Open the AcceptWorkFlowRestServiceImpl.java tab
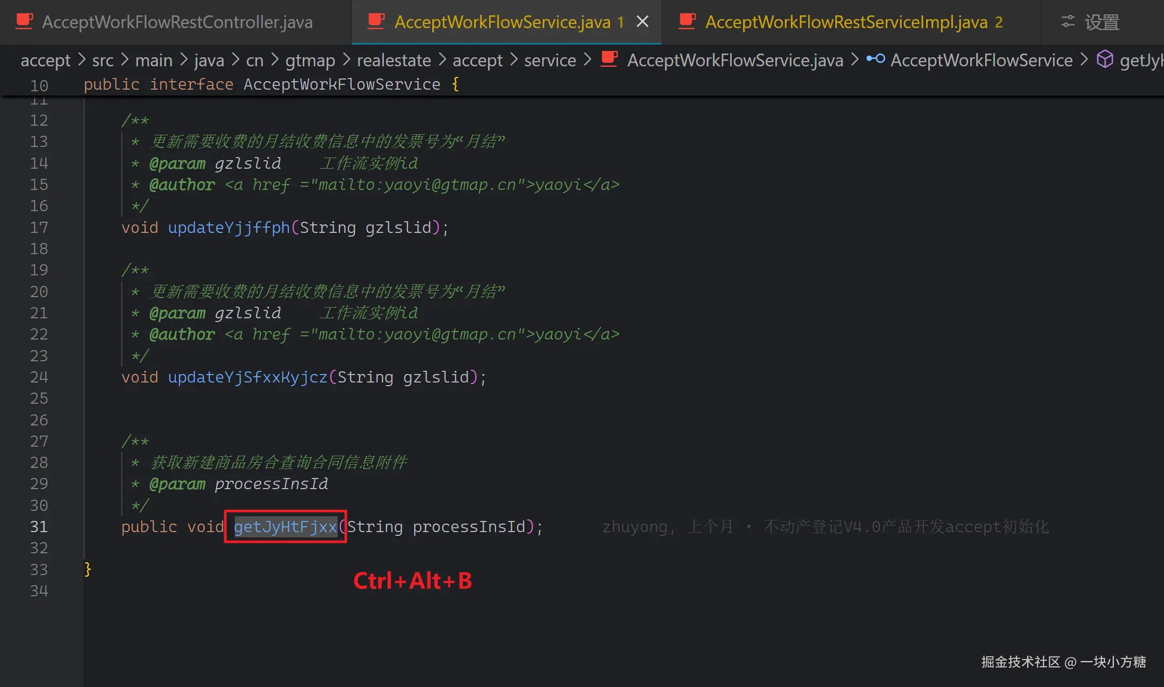 (846, 22)
